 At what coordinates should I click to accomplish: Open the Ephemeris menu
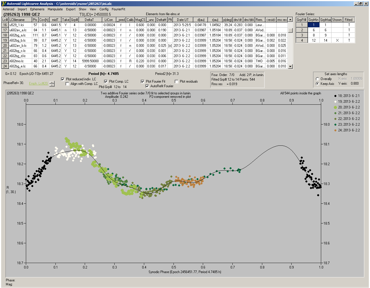[x=37, y=9]
